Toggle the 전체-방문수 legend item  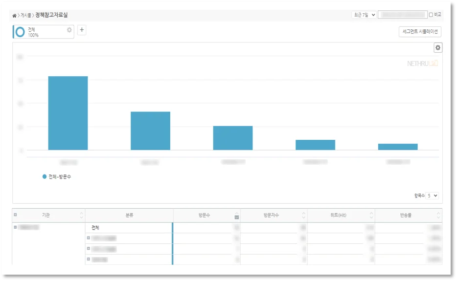pyautogui.click(x=57, y=176)
